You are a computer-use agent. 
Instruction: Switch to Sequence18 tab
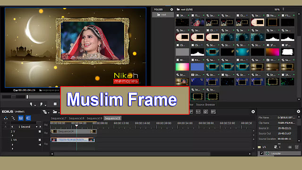click(x=76, y=119)
